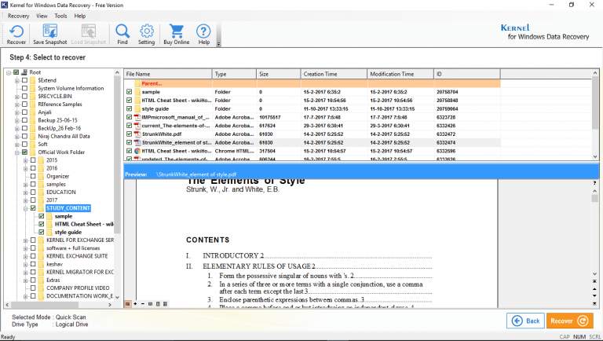The image size is (603, 341).
Task: Expand the Niraj Chandra All Data node
Action: (17, 137)
